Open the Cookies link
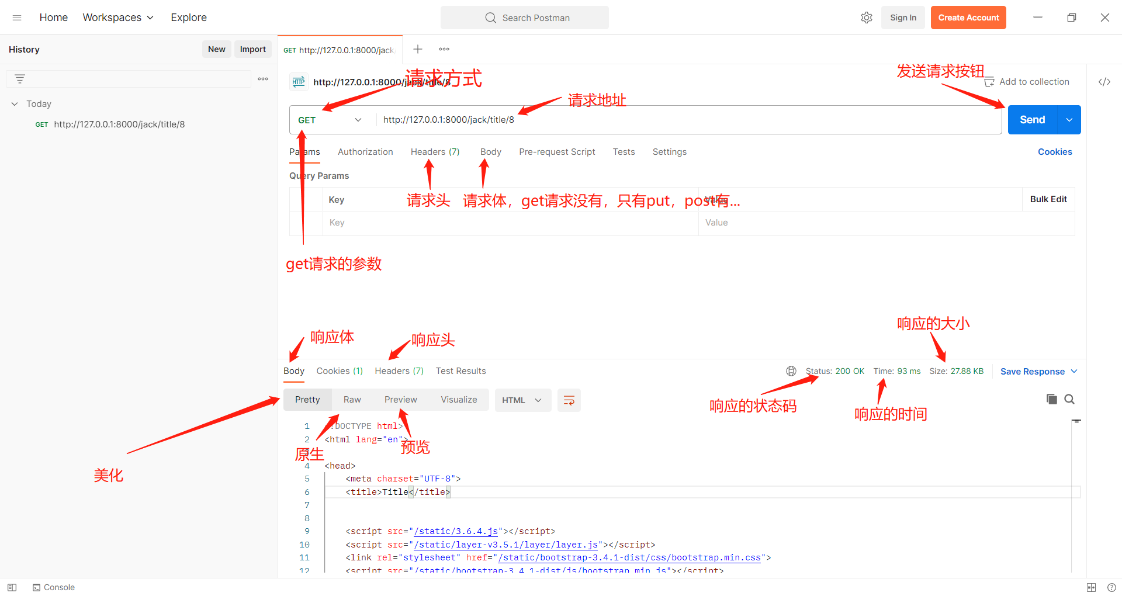 coord(1055,152)
